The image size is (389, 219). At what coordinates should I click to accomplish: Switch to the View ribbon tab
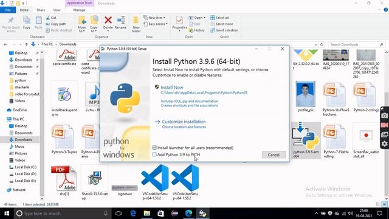[x=57, y=10]
